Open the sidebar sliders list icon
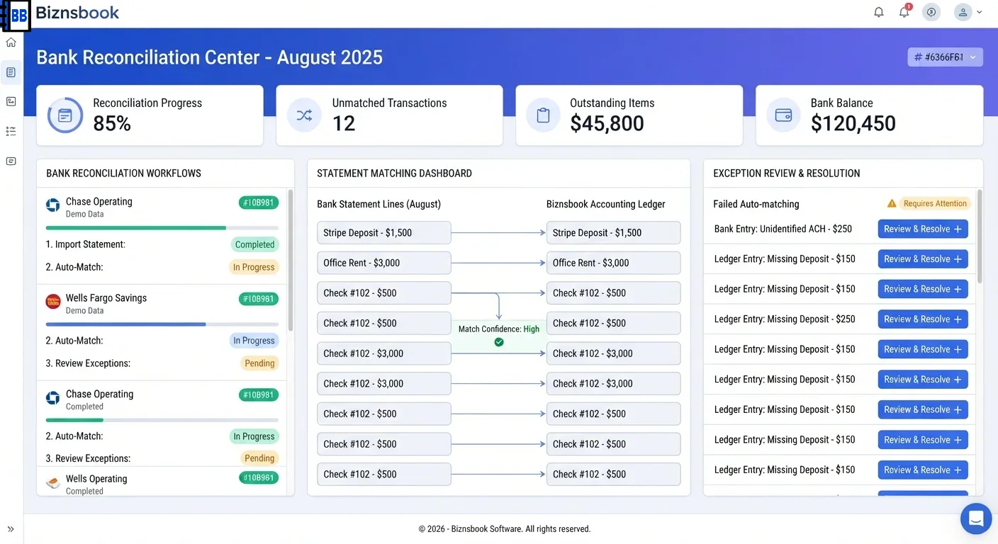This screenshot has width=998, height=544. (x=11, y=131)
